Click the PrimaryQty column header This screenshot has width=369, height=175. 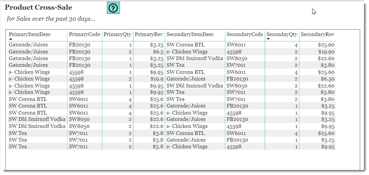point(117,34)
